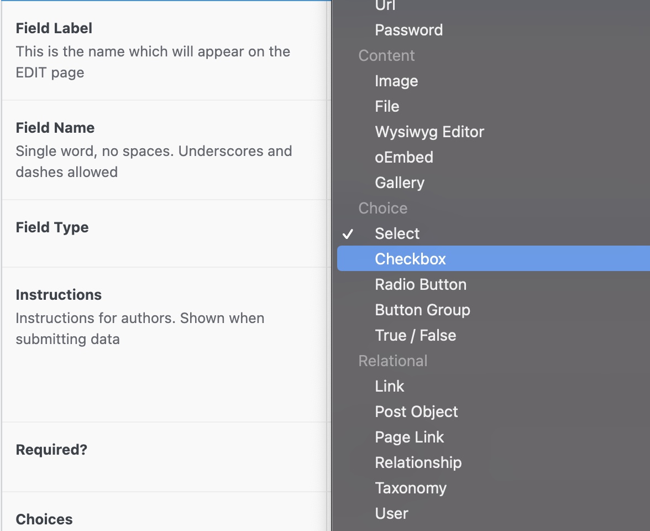Pick Button Group from the list
This screenshot has width=650, height=531.
422,310
